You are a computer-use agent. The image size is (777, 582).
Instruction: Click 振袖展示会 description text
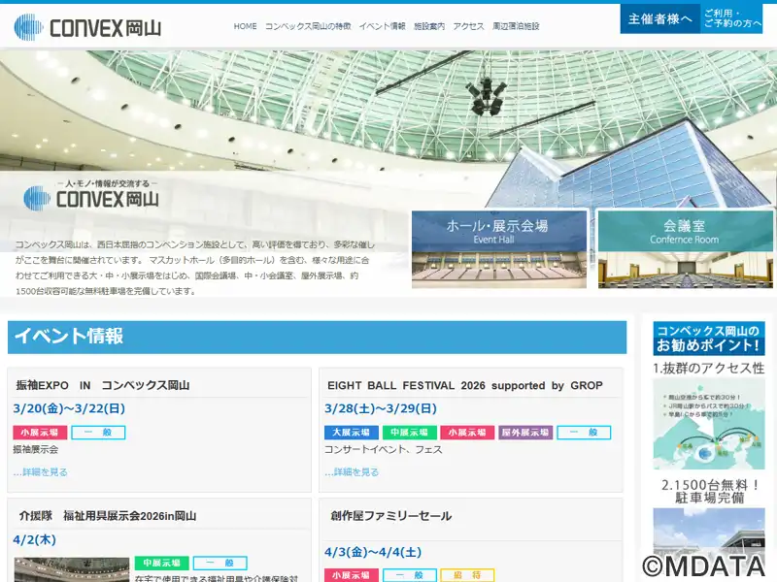pyautogui.click(x=36, y=449)
